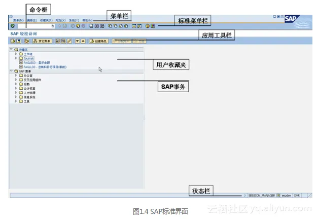This screenshot has width=317, height=219.
Task: Open the command field history dropdown
Action: point(53,26)
